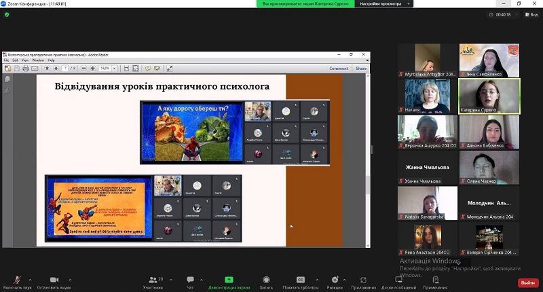
Task: Open the Zoom chat panel
Action: tap(190, 280)
